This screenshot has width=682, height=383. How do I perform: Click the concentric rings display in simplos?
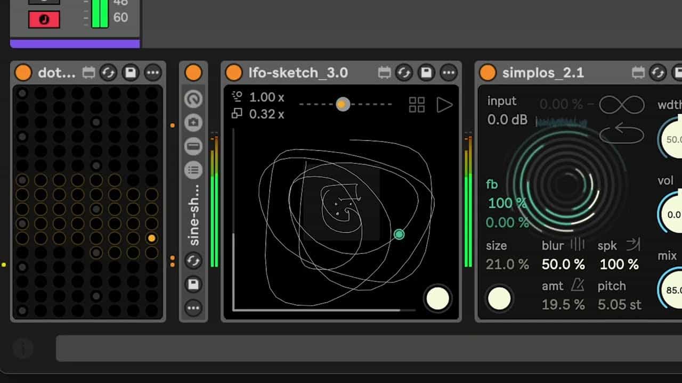point(567,185)
